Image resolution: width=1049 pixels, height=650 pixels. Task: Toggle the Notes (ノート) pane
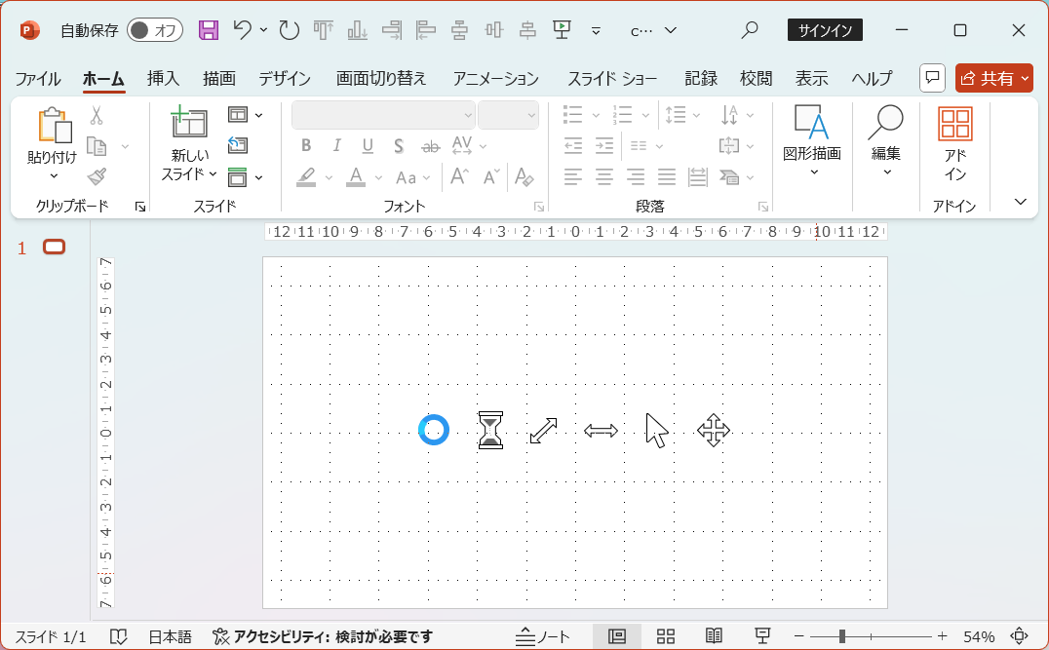[x=543, y=636]
